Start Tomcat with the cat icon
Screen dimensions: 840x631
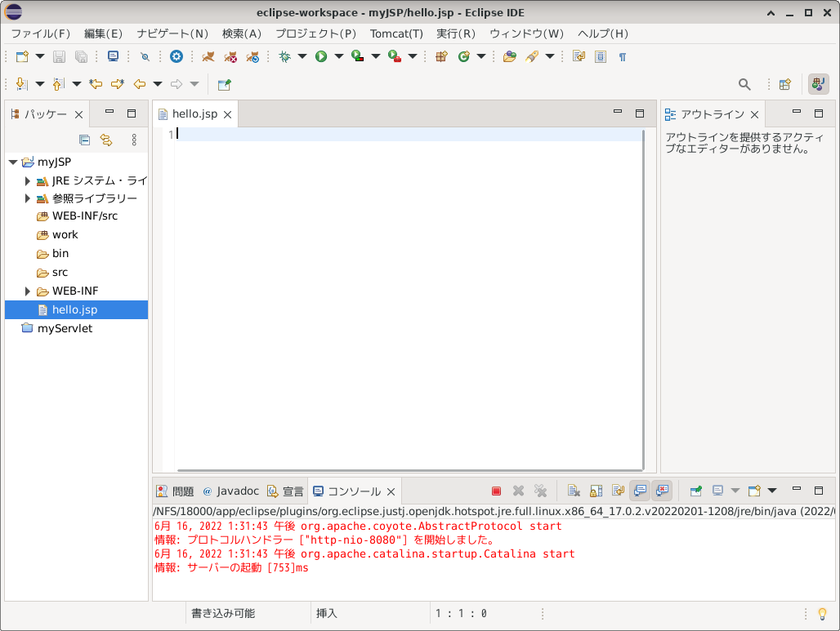(x=208, y=56)
